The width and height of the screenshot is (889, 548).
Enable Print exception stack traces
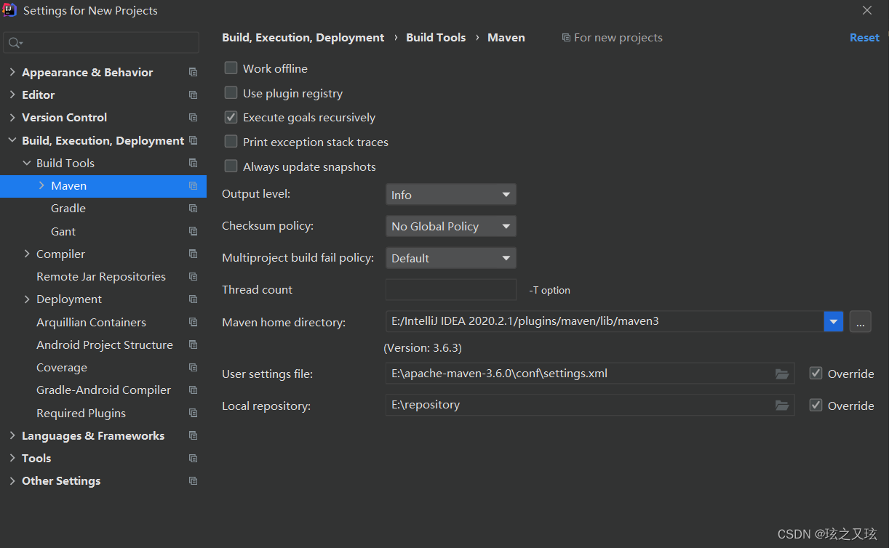(231, 141)
